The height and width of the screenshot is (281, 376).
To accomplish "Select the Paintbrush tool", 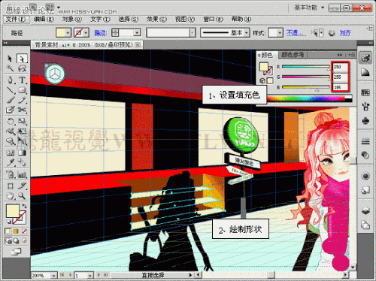I will point(10,100).
